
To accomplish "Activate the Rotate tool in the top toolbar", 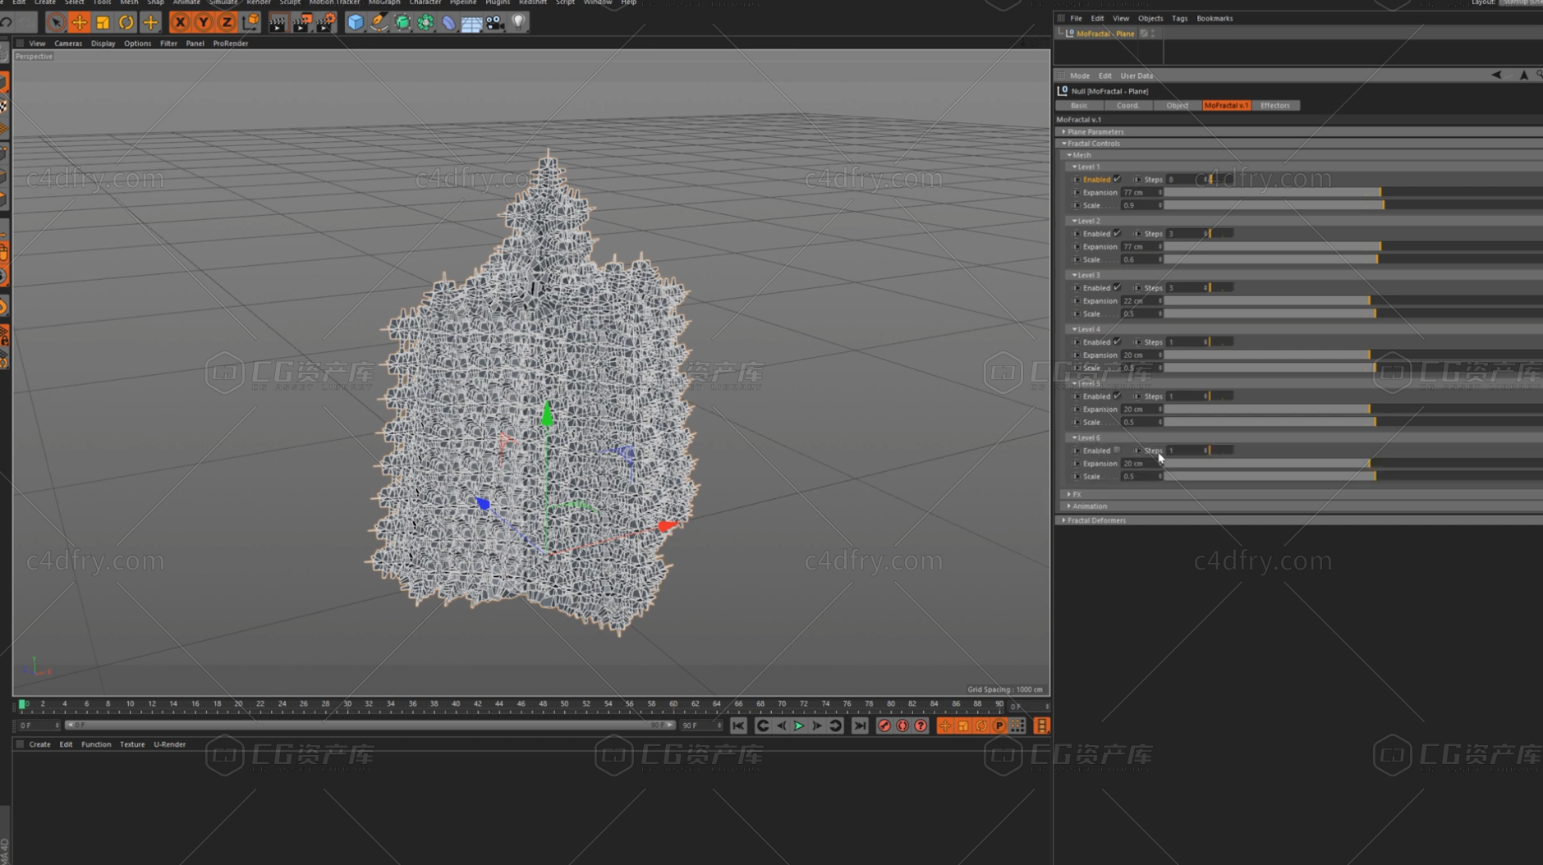I will point(126,22).
